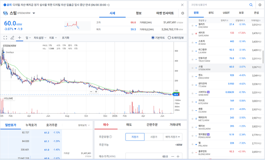The image size is (265, 160).
Task: Open 웨이브 WAVES/KRW row
Action: click(226, 128)
